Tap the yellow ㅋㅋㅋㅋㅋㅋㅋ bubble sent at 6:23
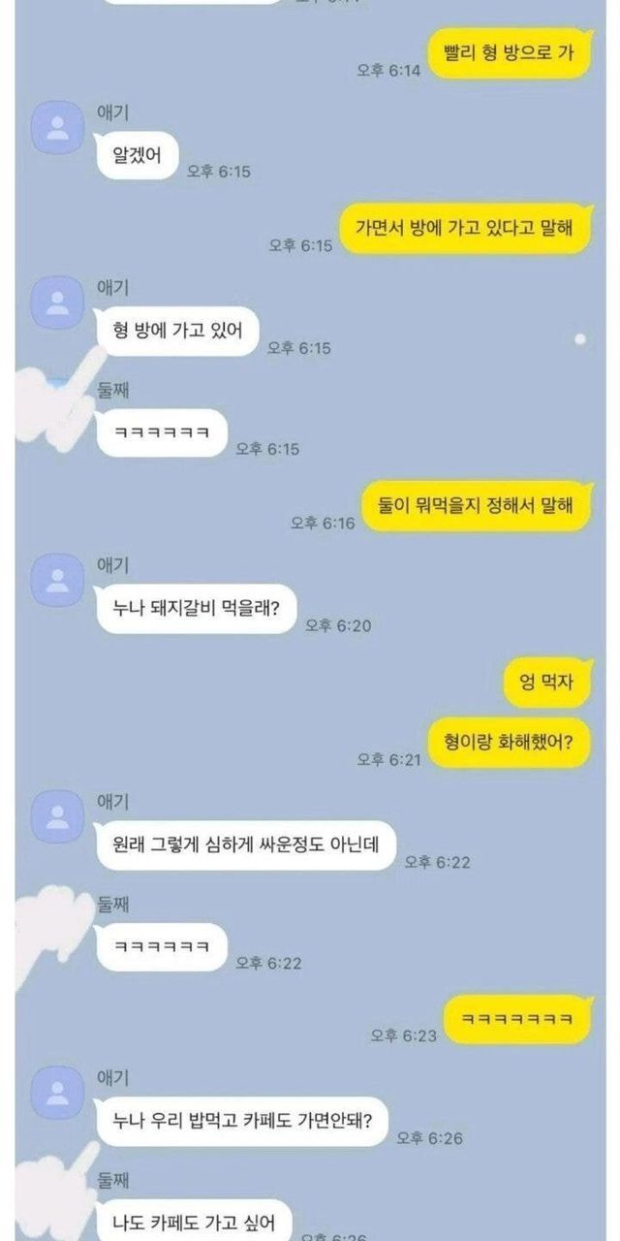 pyautogui.click(x=516, y=1018)
